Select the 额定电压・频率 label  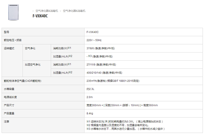click(x=13, y=40)
